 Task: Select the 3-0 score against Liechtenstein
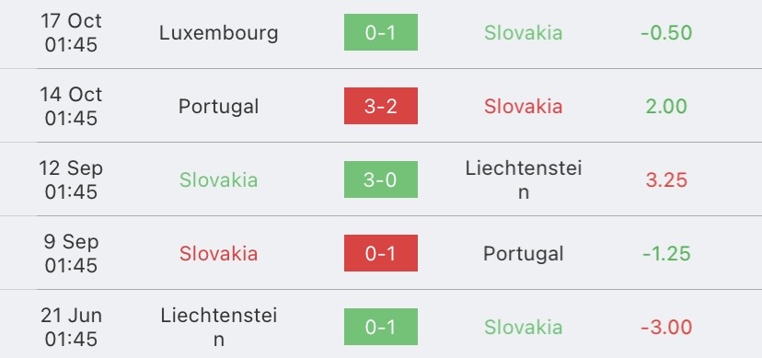point(380,179)
